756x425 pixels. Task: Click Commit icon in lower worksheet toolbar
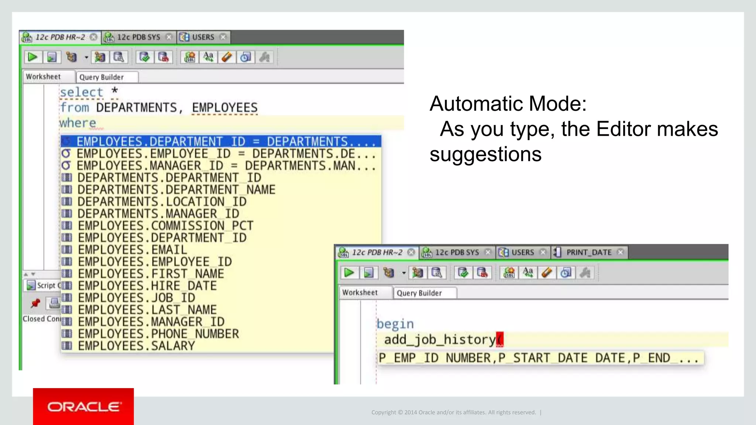pos(463,273)
